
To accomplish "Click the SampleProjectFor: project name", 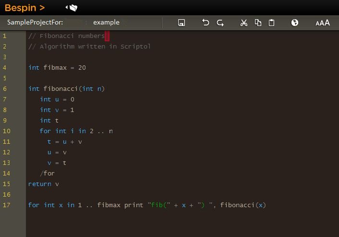I will click(35, 23).
